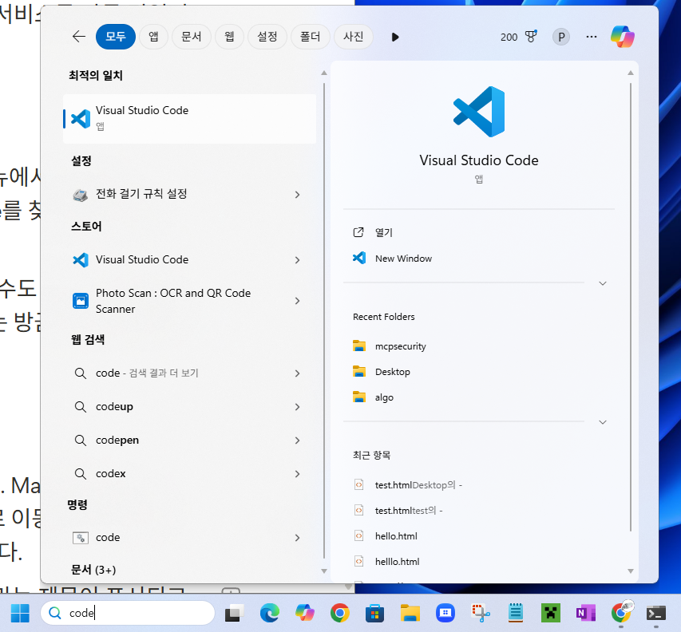Screen dimensions: 681x632
Task: Switch to the 문서 filter tab
Action: point(191,37)
